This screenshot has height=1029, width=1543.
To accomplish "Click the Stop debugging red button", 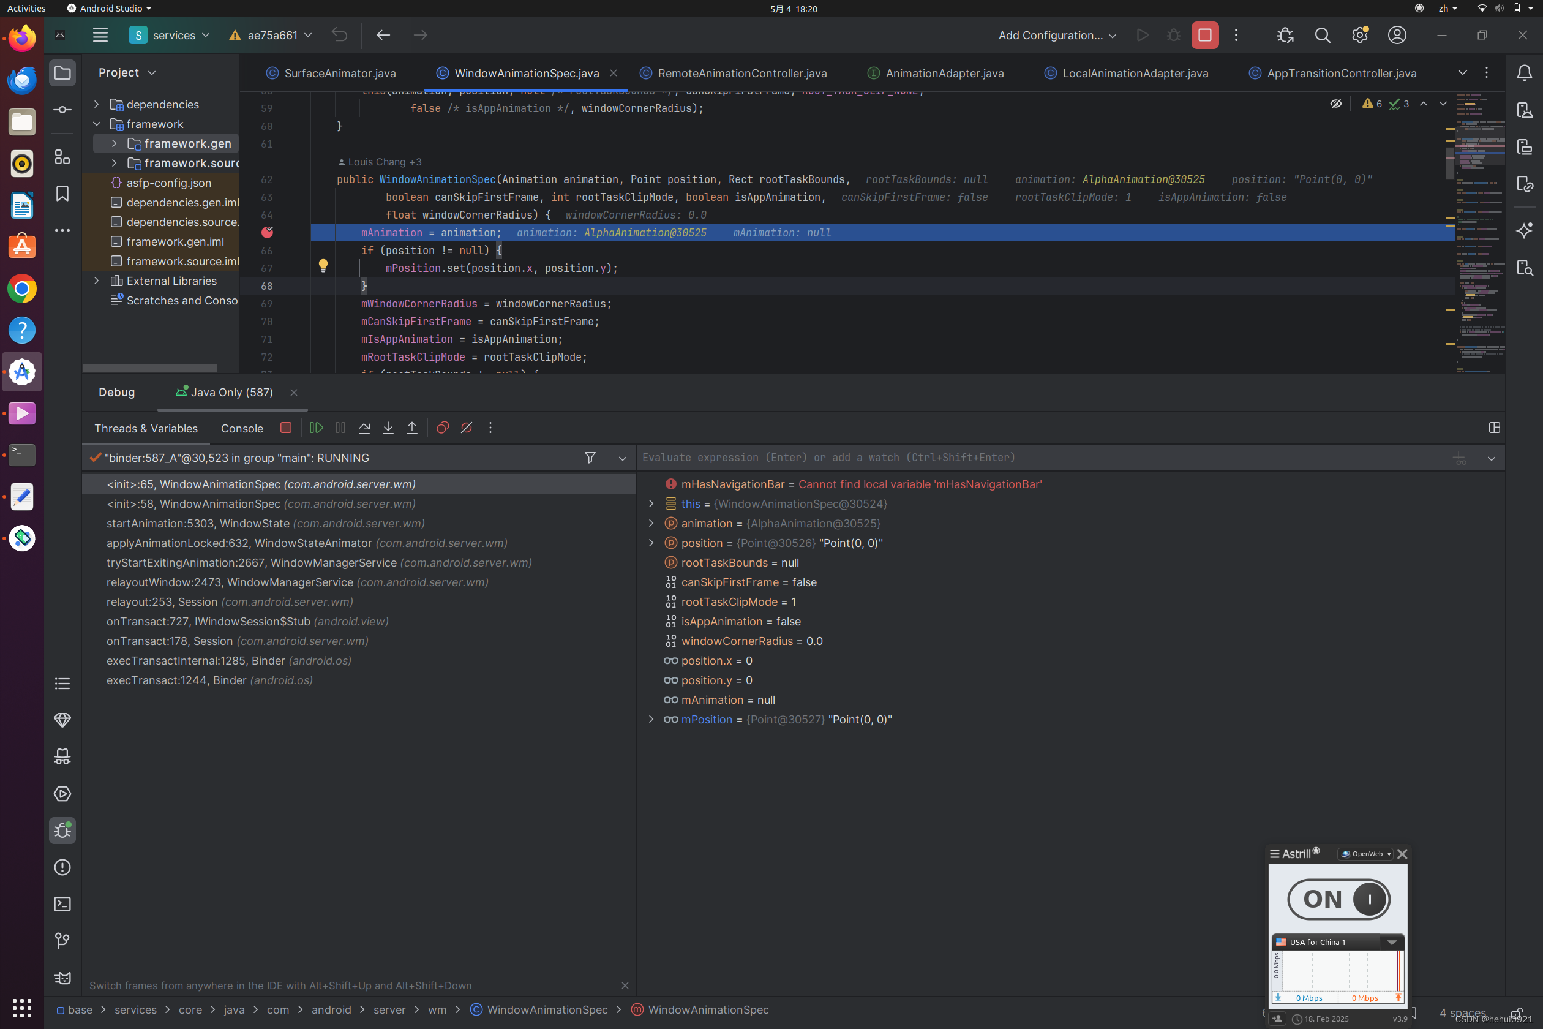I will (1204, 35).
